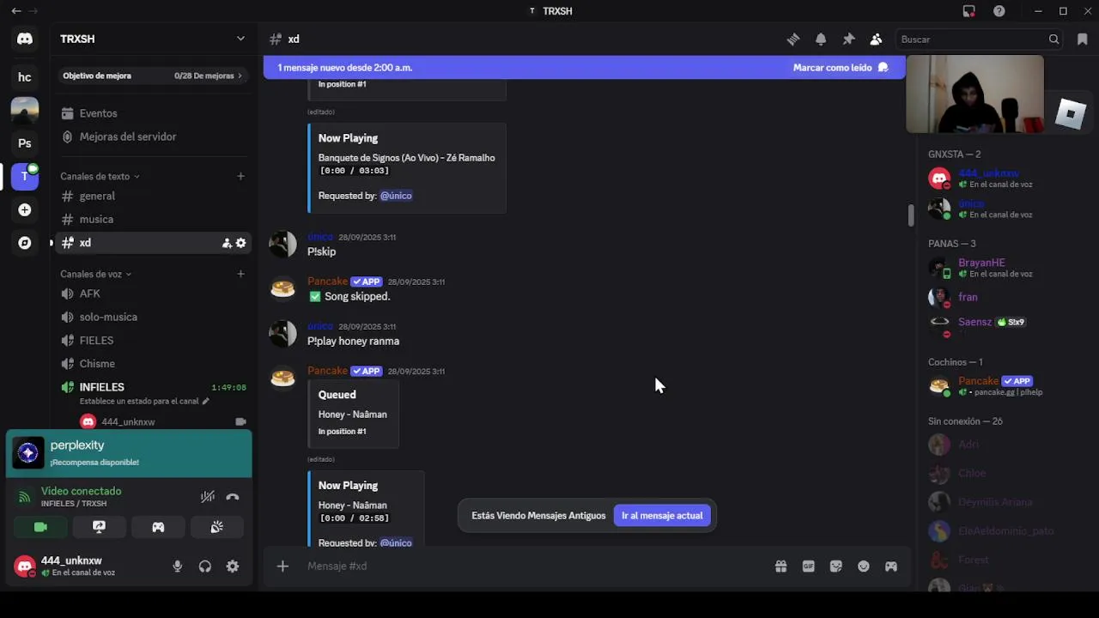Screen dimensions: 1099x618
Task: Switch to general text channel
Action: [152, 196]
